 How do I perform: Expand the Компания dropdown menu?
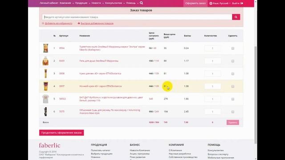pyautogui.click(x=66, y=3)
